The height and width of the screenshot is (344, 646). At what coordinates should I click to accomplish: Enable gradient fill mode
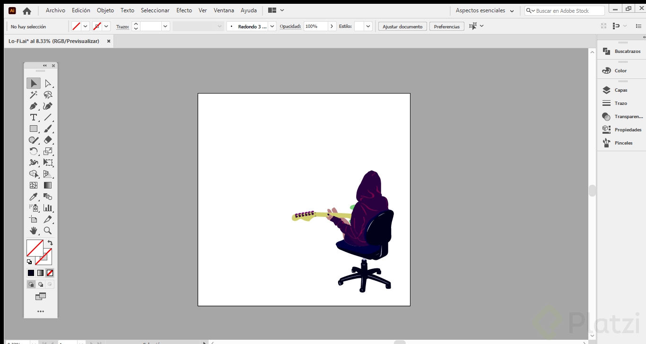pos(40,273)
